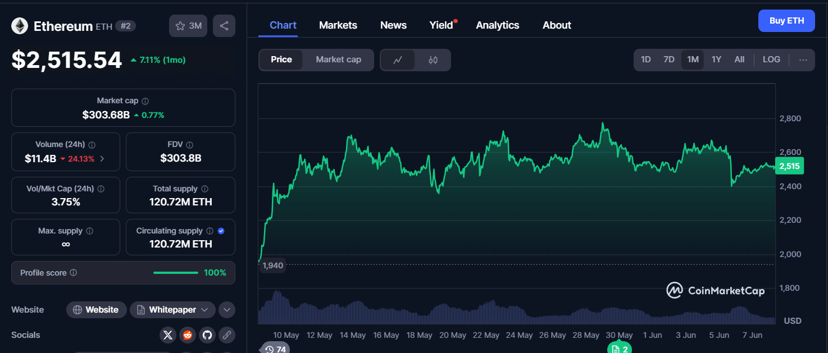Show Vol/Mkt Cap (24h) info icon

click(101, 189)
